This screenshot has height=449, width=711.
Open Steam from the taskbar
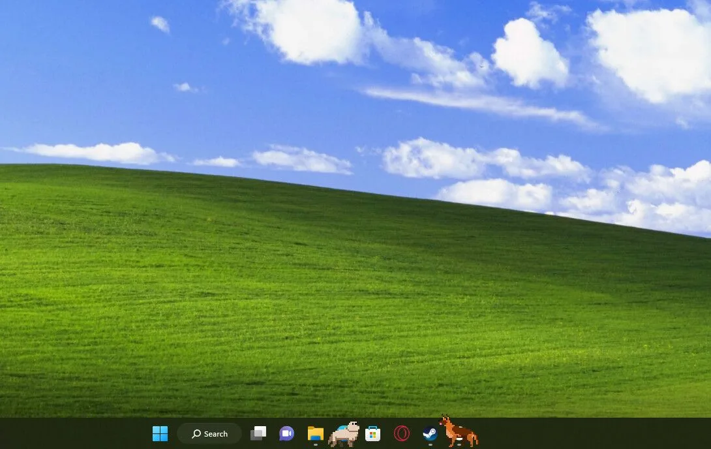(x=430, y=433)
